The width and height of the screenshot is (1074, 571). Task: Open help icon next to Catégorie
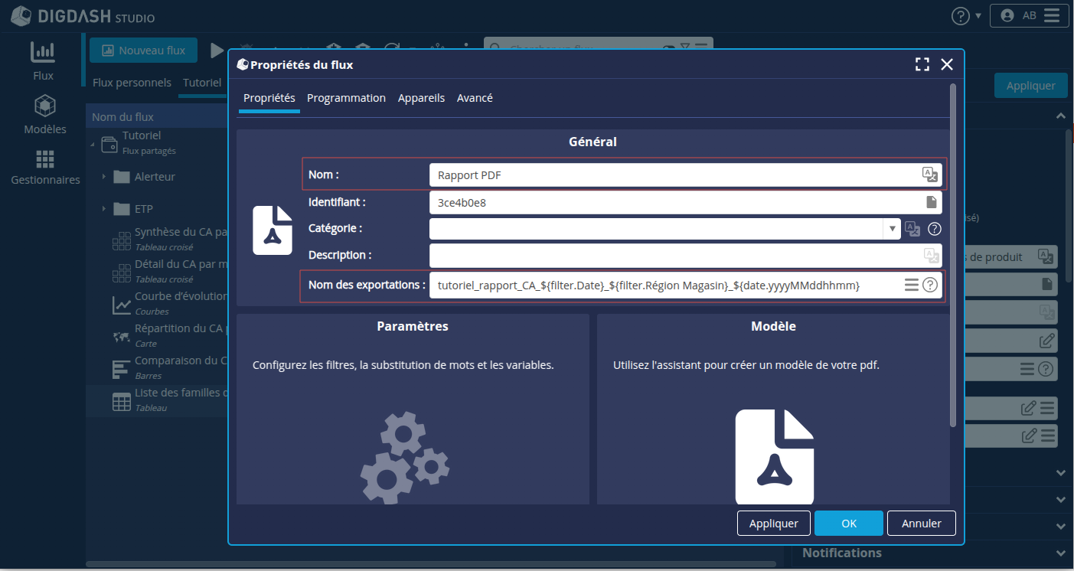coord(934,229)
